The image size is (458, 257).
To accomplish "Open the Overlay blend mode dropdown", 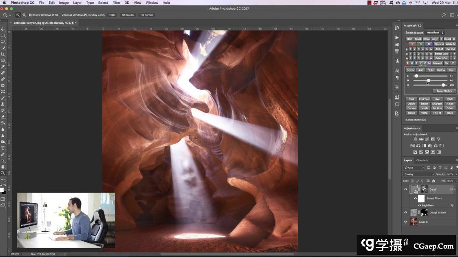I will (x=419, y=174).
